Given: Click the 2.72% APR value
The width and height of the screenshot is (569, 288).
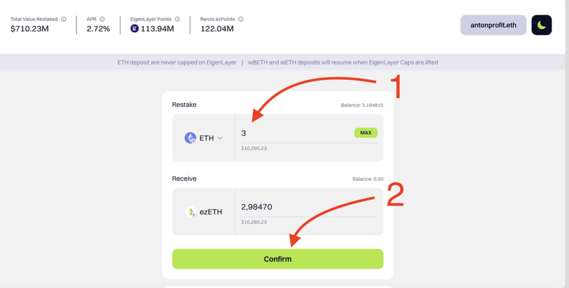Looking at the screenshot, I should (x=98, y=29).
